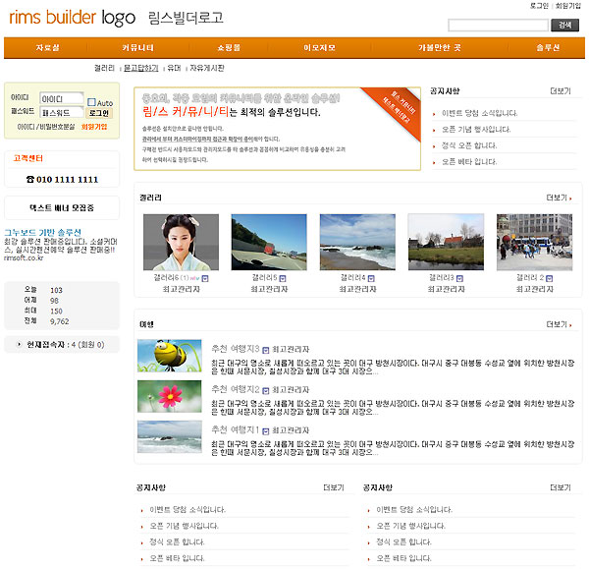589x569 pixels.
Task: Expand the 현재접속자 visitor list arrow
Action: [21, 345]
